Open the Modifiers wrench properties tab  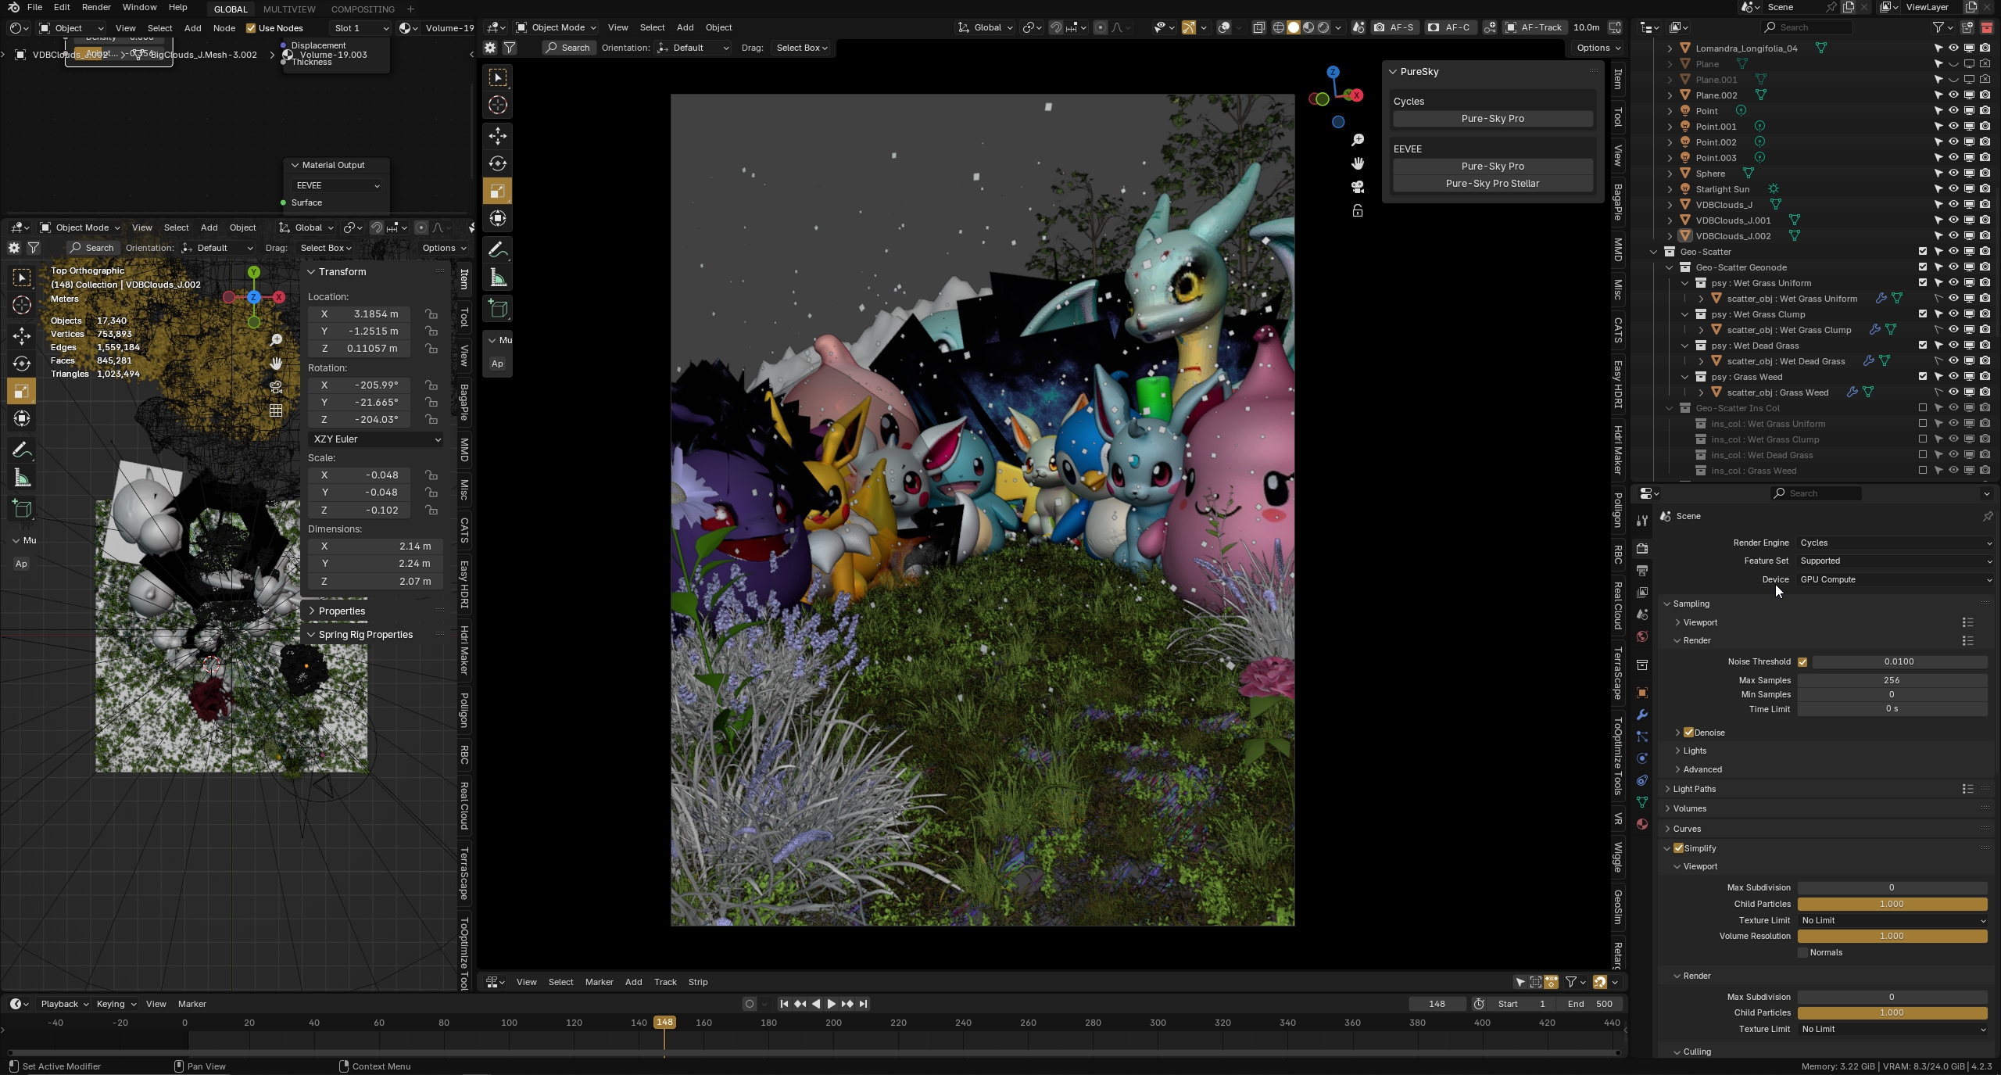tap(1642, 715)
